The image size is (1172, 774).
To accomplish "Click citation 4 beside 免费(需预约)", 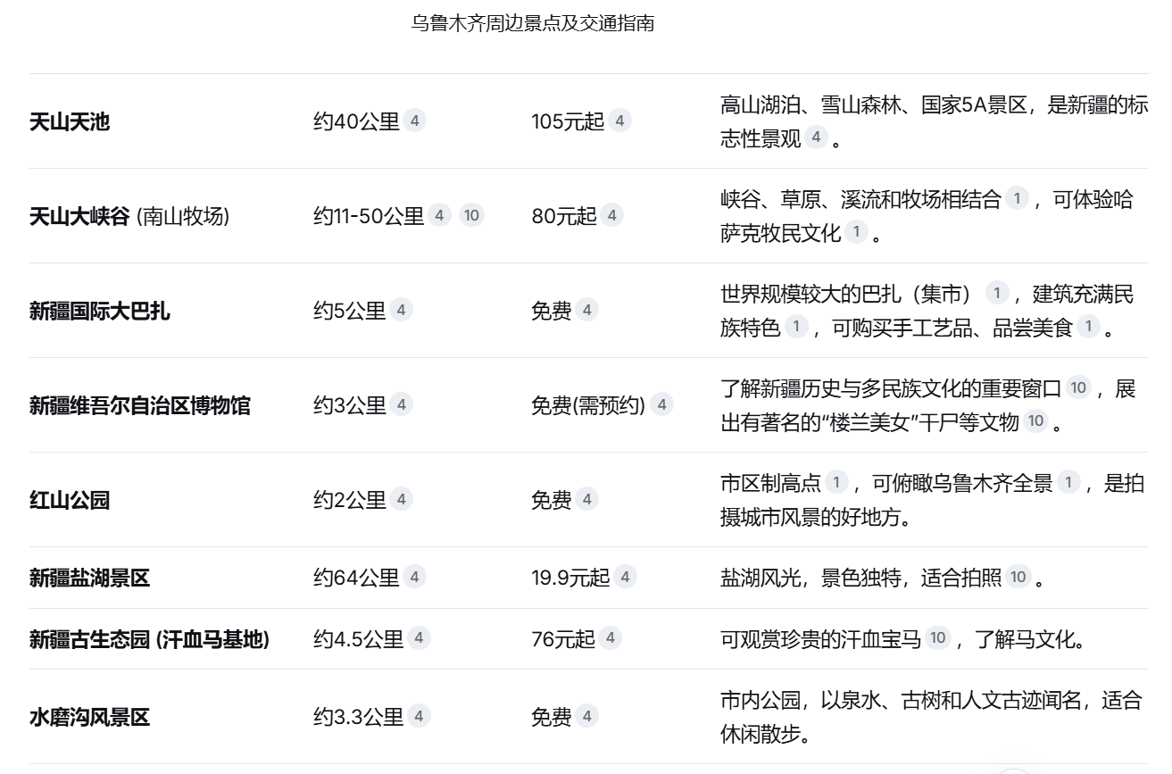I will click(x=661, y=405).
